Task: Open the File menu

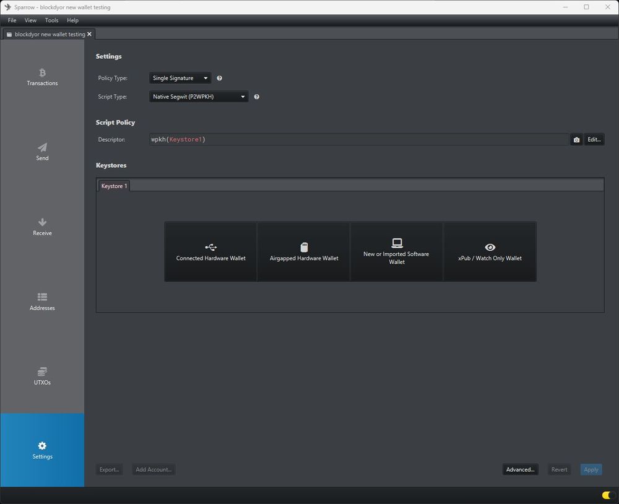Action: pyautogui.click(x=12, y=20)
